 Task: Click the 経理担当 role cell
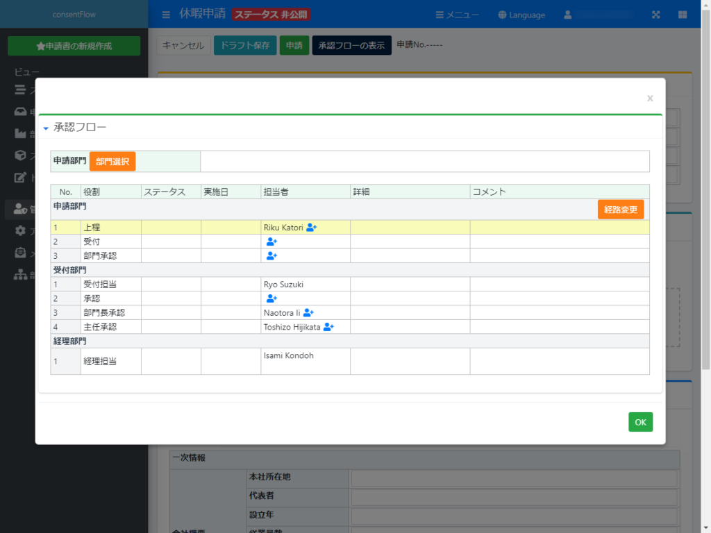pyautogui.click(x=110, y=361)
